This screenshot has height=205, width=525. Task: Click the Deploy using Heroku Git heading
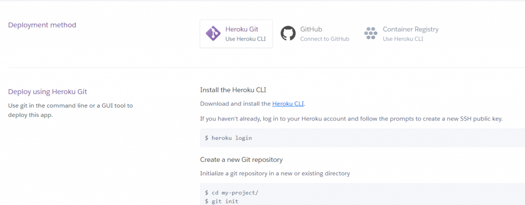(48, 92)
